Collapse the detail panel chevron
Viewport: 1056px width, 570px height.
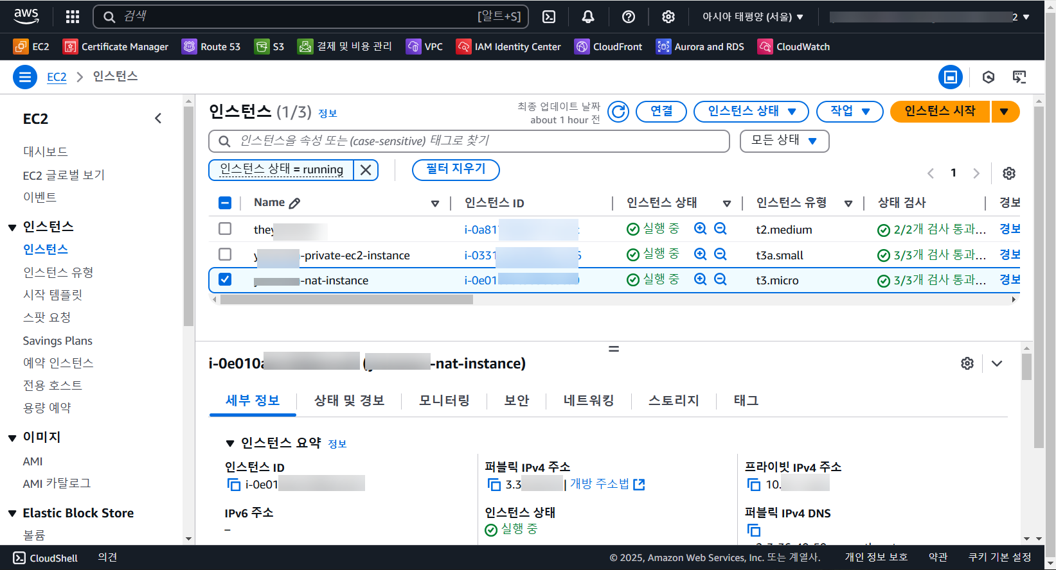(x=997, y=363)
